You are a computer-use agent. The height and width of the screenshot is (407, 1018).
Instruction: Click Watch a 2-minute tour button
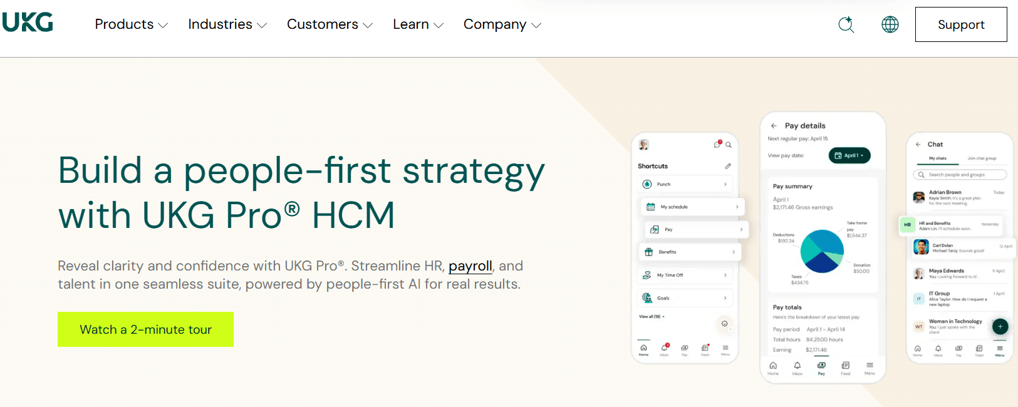click(x=145, y=329)
